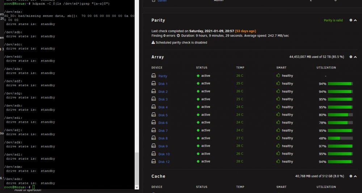The image size is (362, 193).
Task: Click the Parity device link
Action: (163, 76)
